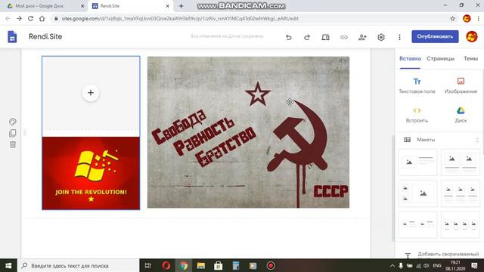Switch to the Страницы tab
This screenshot has height=272, width=484.
coord(440,59)
